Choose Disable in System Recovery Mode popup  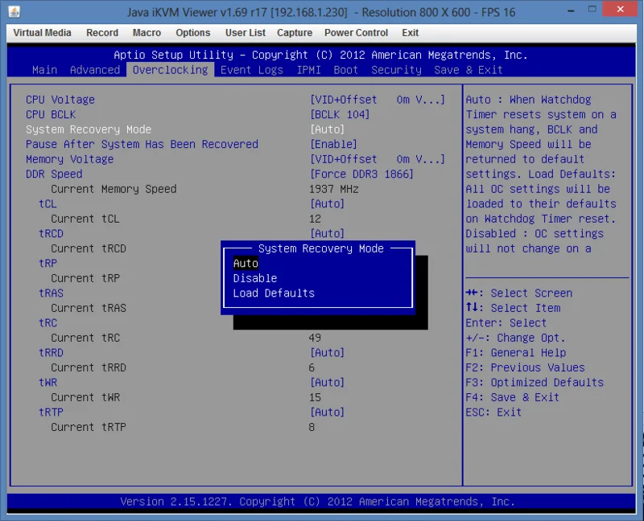click(255, 278)
